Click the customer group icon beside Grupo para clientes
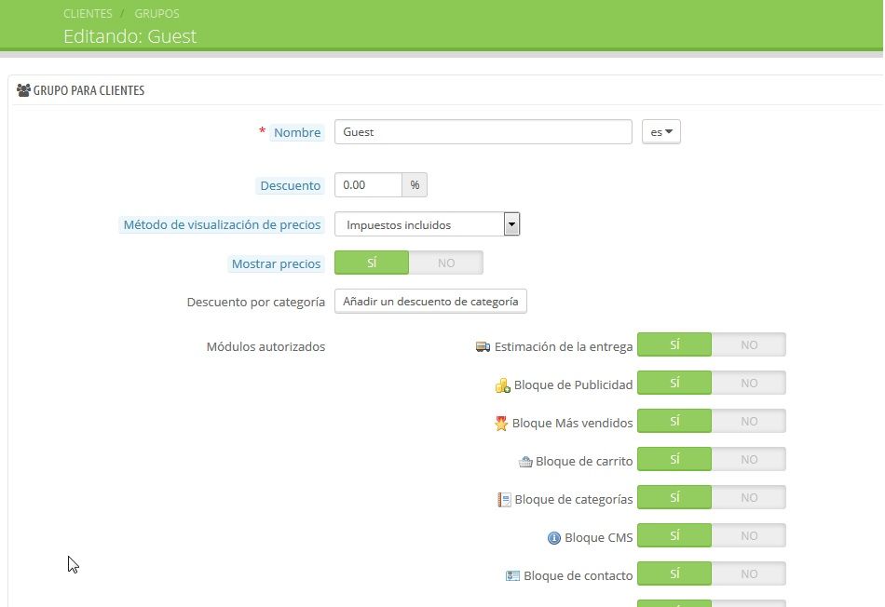Image resolution: width=885 pixels, height=607 pixels. 23,90
